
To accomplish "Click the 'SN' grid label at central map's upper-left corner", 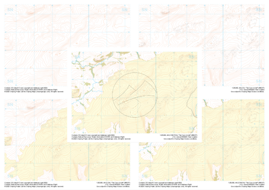I will (x=78, y=57).
